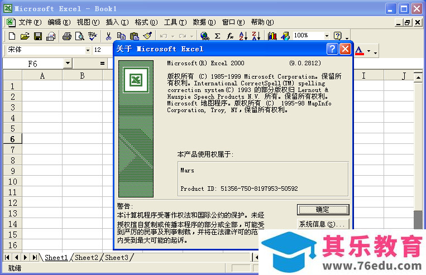Open the 帮助(H) menu
The height and width of the screenshot is (275, 426).
pyautogui.click(x=262, y=22)
